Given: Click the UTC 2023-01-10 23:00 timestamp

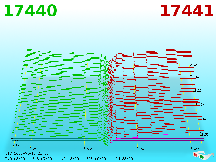Looking at the screenshot, I should (x=27, y=153).
